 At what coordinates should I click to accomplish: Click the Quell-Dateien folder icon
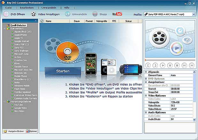(x=8, y=25)
